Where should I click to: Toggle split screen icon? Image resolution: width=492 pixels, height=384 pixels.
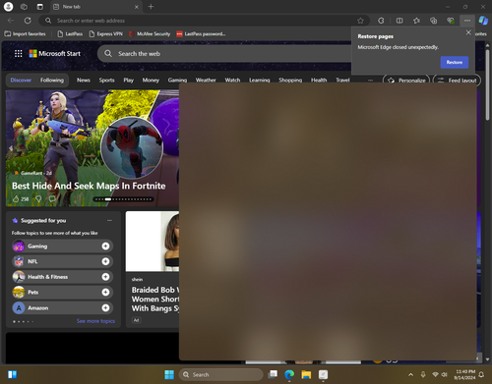(400, 21)
